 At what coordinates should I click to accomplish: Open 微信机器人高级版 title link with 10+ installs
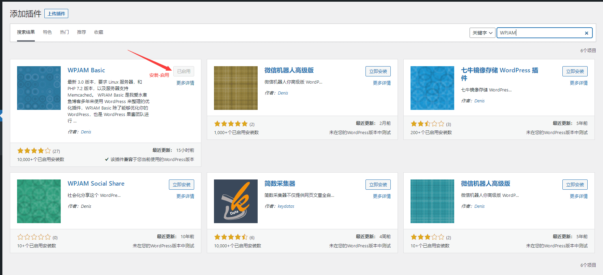click(486, 184)
